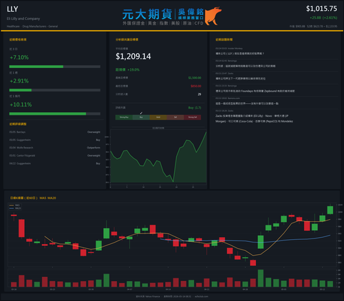
Task: Click the check marker above the rating scale
Action: 141,113
